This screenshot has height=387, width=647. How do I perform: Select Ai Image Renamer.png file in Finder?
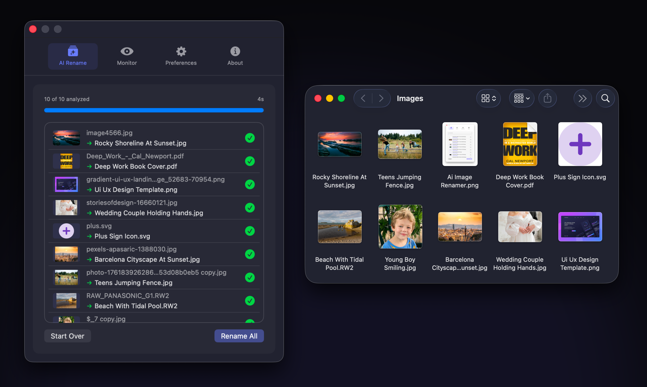pos(460,144)
